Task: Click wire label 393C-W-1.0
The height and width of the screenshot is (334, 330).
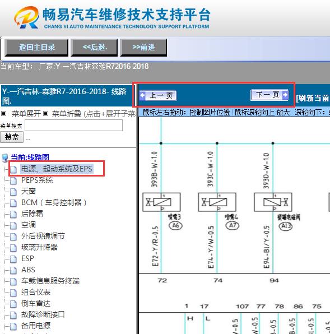Action: [210, 169]
